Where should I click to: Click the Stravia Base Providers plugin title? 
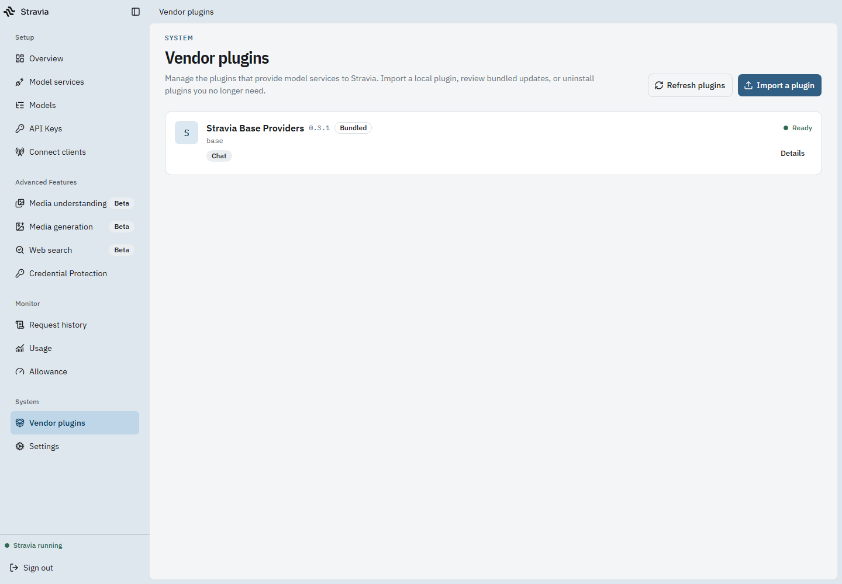255,128
